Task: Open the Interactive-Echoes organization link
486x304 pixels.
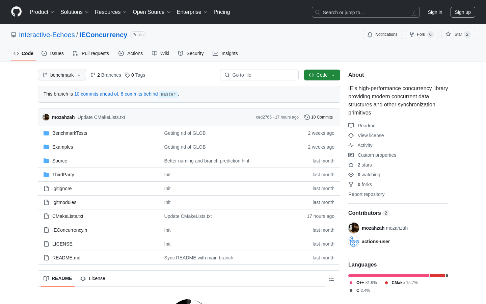Action: 47,35
